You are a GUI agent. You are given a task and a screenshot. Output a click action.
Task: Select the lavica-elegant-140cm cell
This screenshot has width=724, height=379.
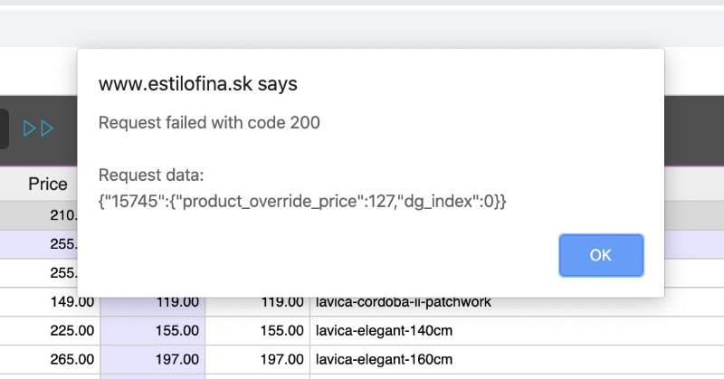click(384, 331)
